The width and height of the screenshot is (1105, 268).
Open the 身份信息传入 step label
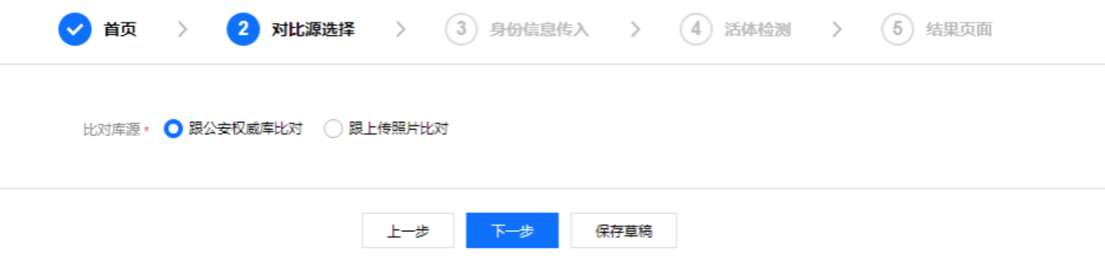point(539,29)
